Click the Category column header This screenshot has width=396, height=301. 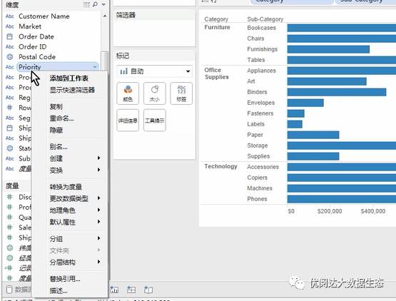216,19
